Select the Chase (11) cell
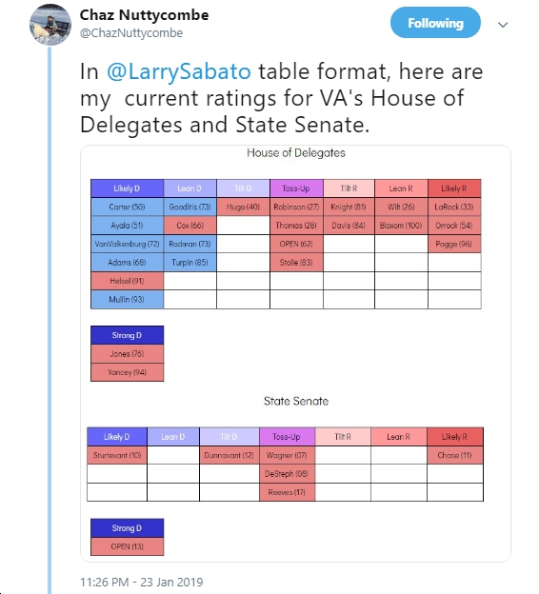This screenshot has height=594, width=539. click(x=454, y=455)
